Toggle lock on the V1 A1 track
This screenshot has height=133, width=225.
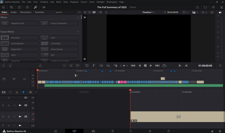pyautogui.click(x=9, y=117)
